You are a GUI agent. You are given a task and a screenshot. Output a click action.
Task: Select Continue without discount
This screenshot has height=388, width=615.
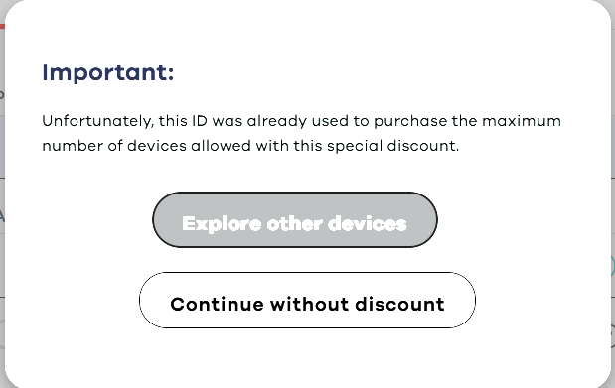[x=308, y=301]
